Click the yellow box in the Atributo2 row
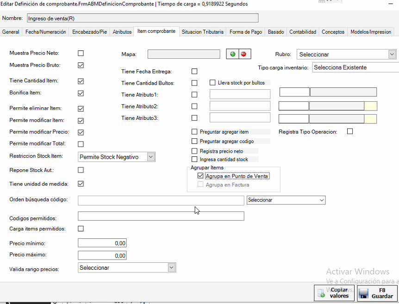Image resolution: width=399 pixels, height=304 pixels. click(371, 106)
